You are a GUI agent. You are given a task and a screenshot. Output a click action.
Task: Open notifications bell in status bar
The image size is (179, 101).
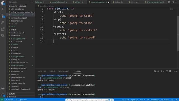(x=176, y=100)
